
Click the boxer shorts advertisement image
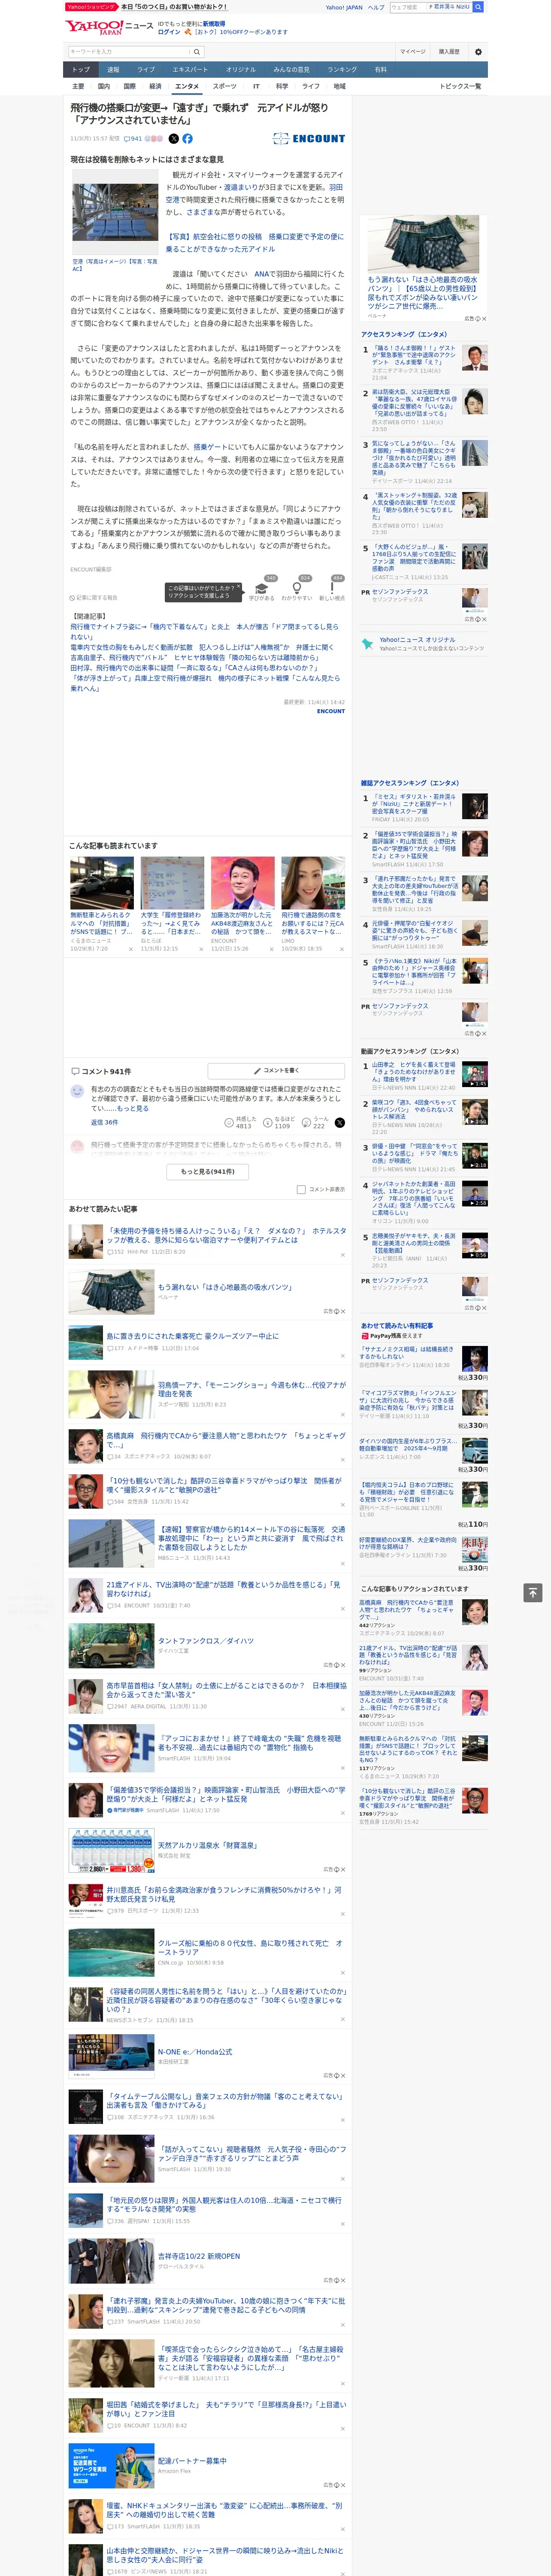pos(423,243)
